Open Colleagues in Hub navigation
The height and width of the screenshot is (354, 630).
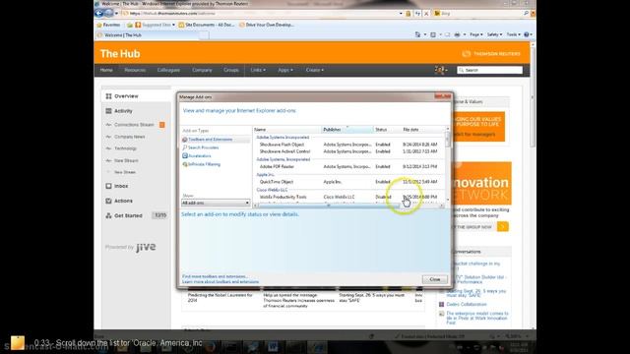(168, 70)
